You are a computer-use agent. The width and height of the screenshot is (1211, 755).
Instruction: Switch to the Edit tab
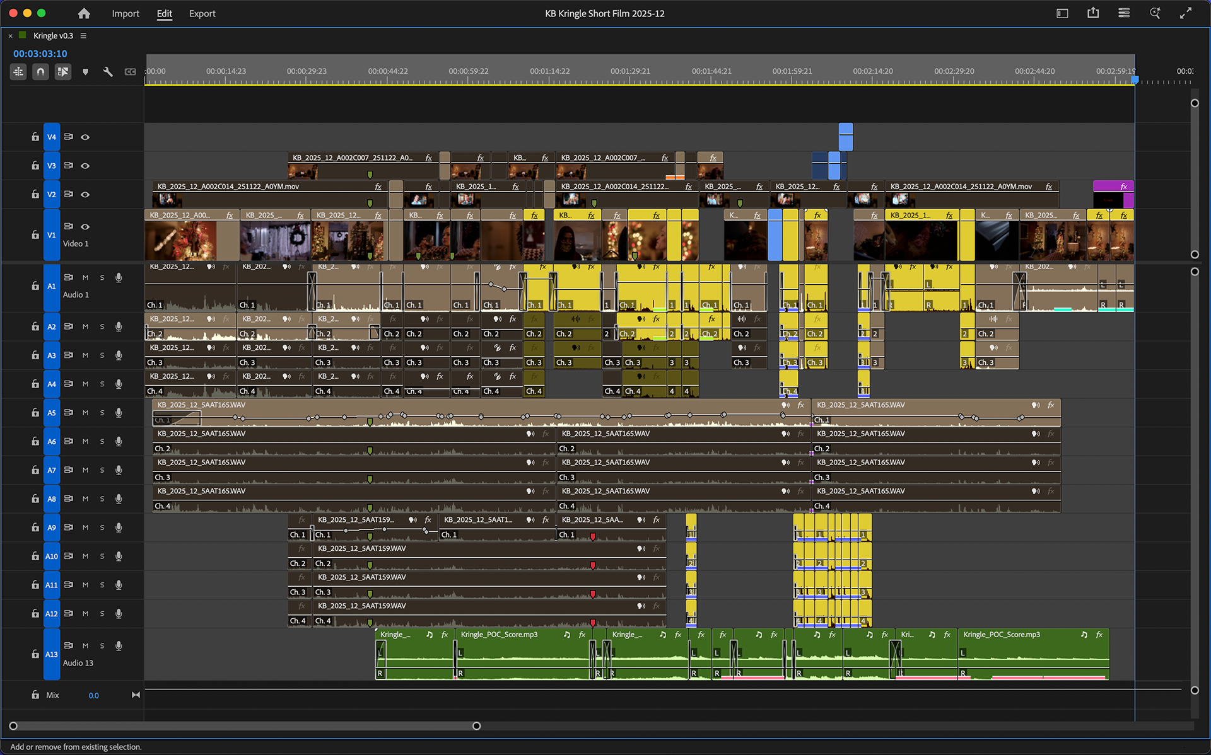pos(165,13)
